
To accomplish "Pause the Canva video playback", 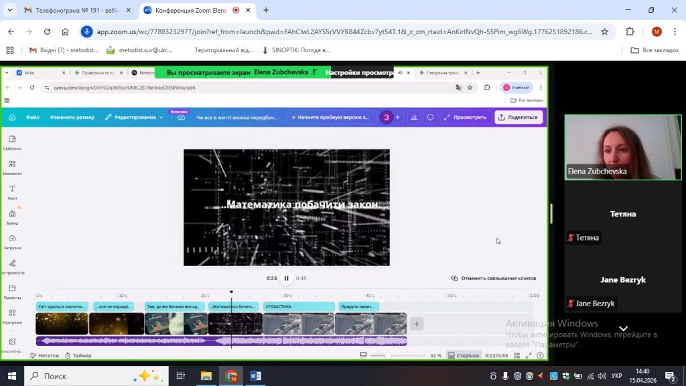I will 286,278.
